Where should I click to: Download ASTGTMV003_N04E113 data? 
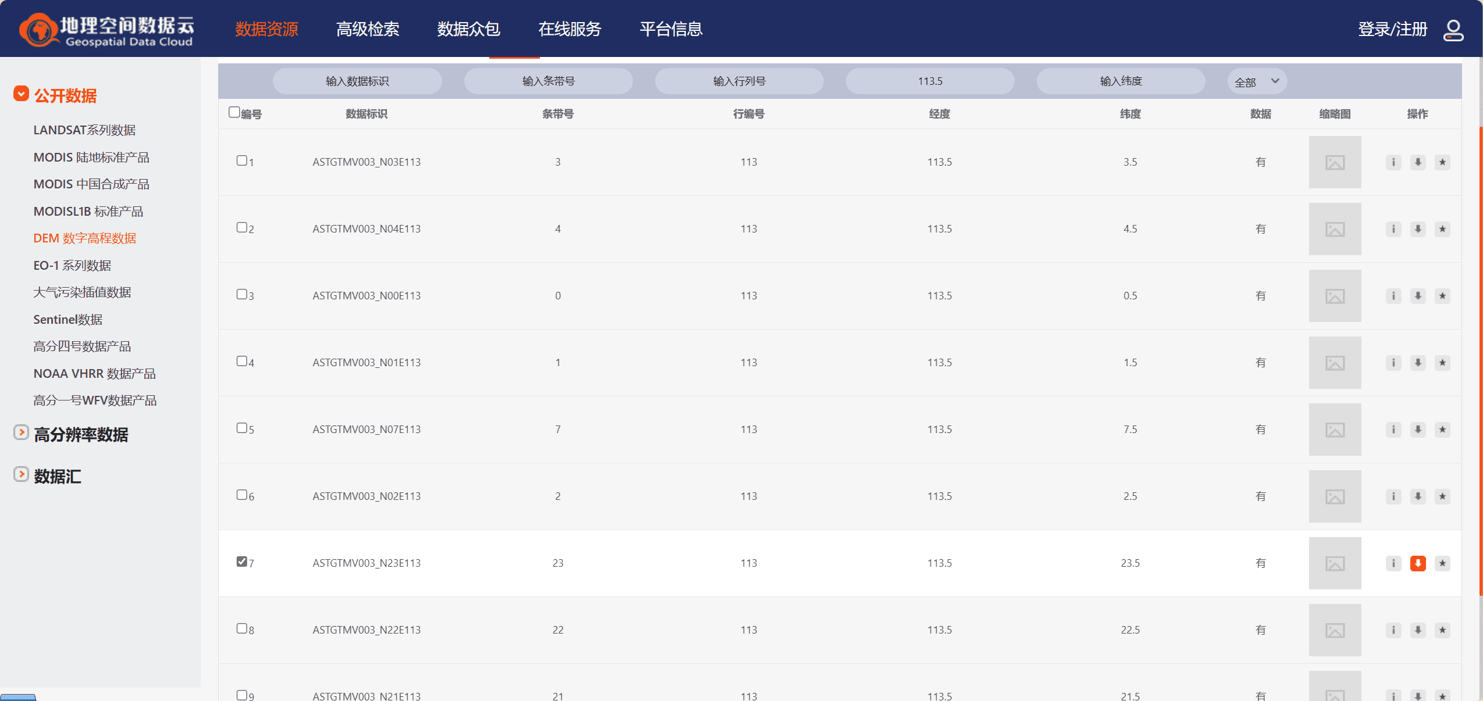pos(1418,229)
